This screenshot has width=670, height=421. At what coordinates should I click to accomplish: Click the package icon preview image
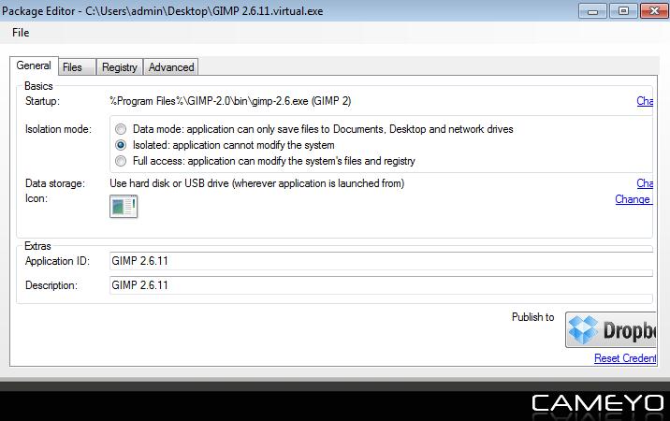124,207
